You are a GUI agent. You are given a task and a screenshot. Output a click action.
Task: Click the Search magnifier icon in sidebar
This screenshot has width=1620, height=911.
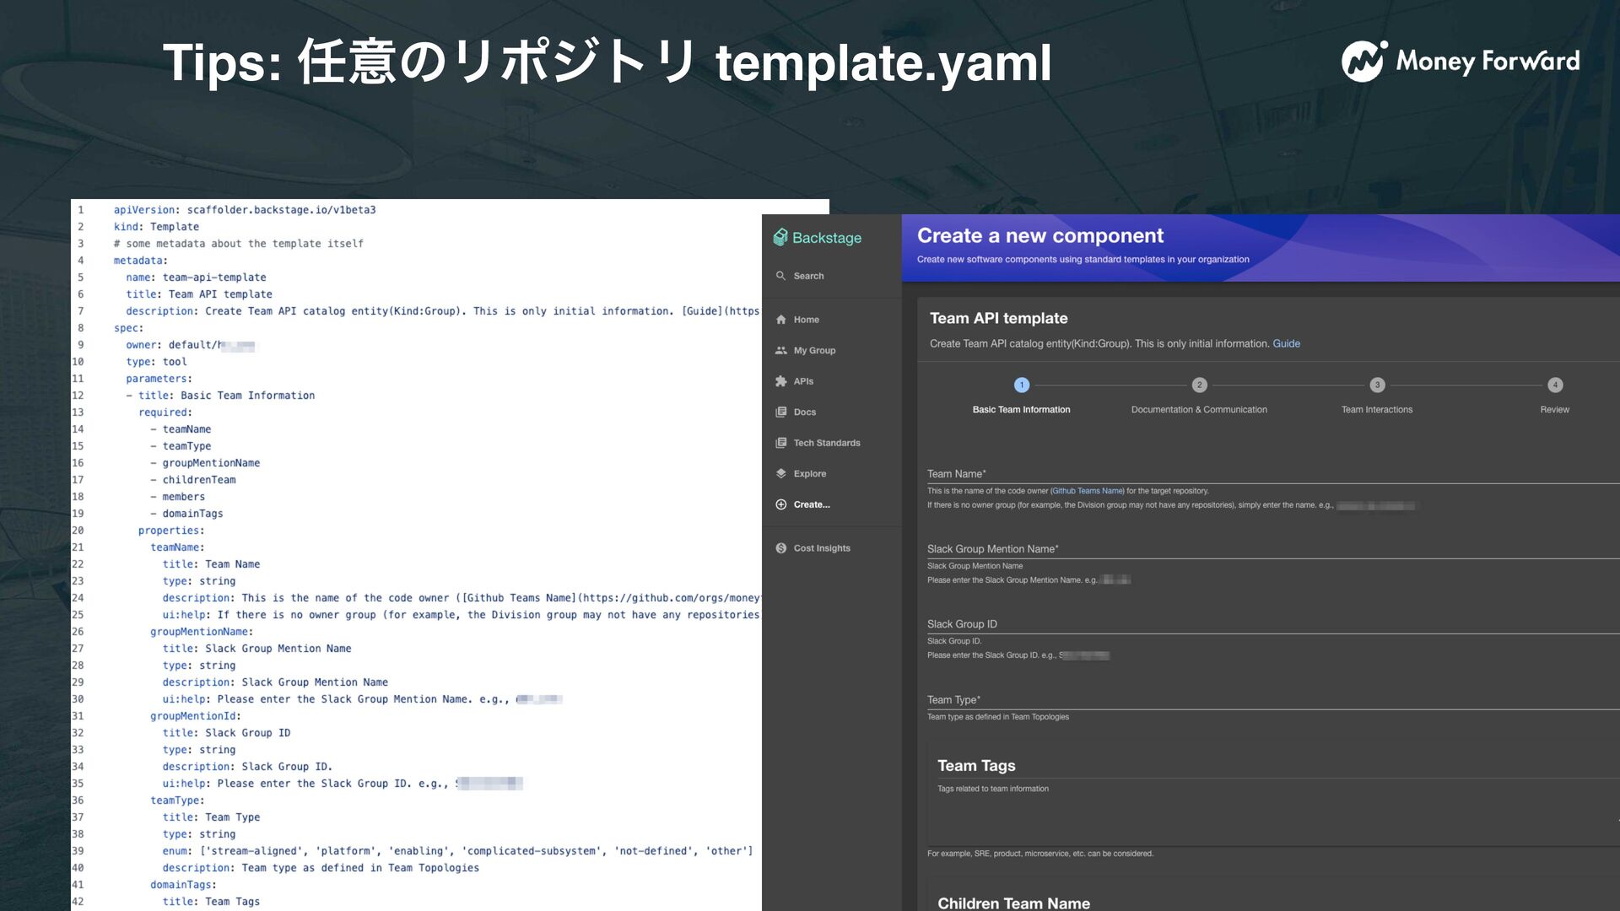pos(780,276)
